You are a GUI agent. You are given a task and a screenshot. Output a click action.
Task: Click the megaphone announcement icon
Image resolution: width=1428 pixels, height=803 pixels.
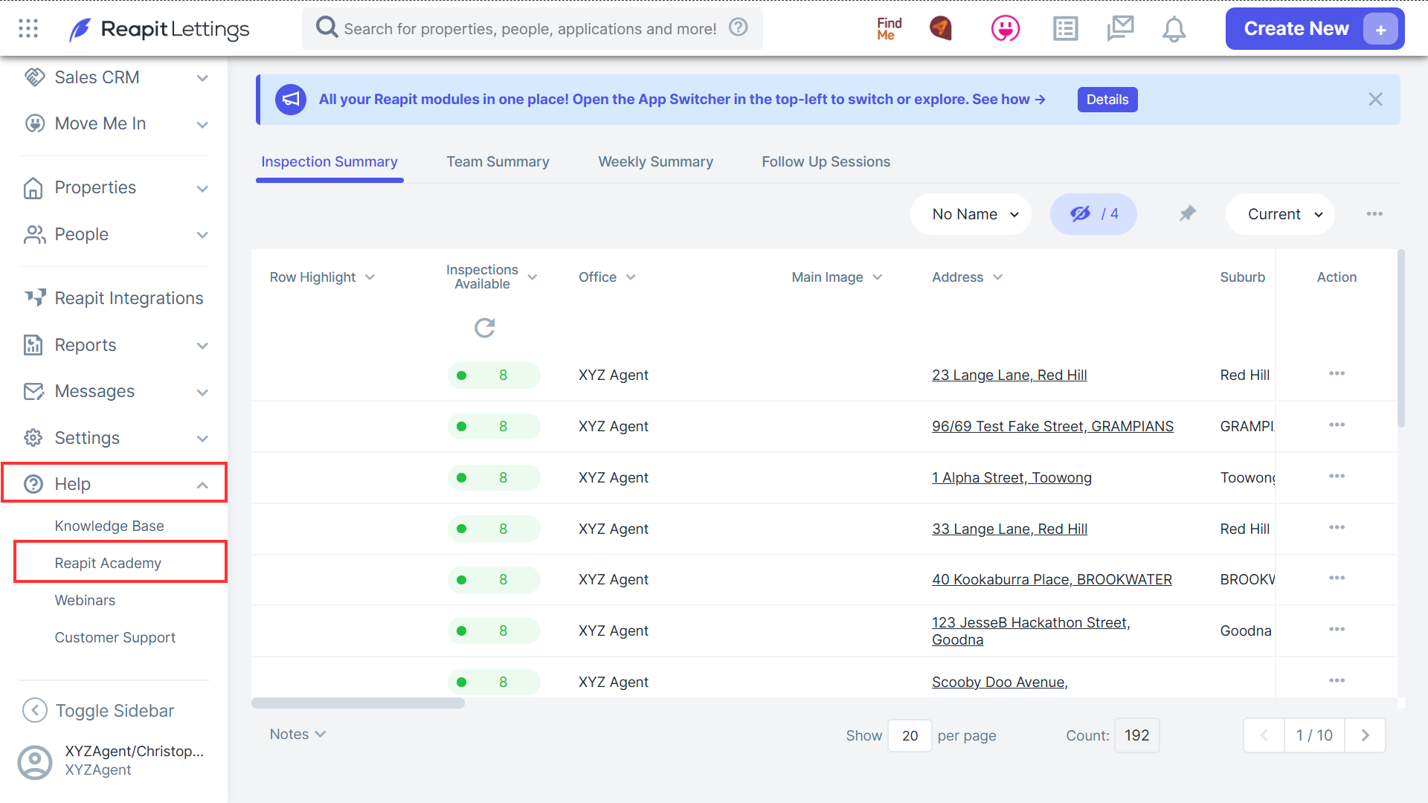coord(290,99)
